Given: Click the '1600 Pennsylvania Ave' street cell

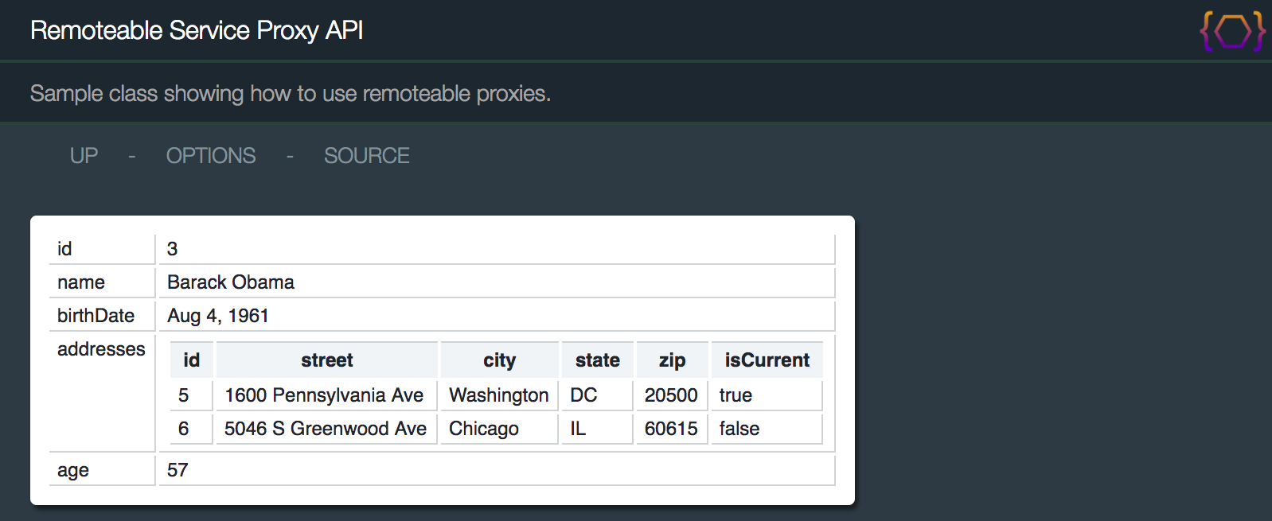Looking at the screenshot, I should [324, 395].
